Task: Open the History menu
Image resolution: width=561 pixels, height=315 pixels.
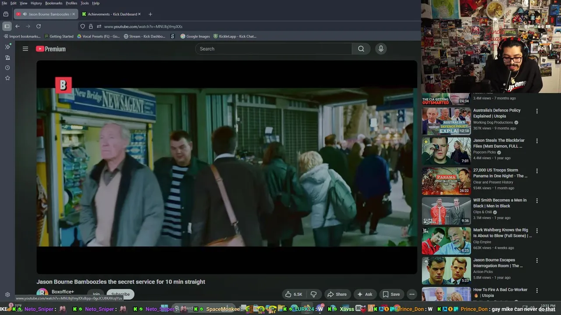Action: [x=36, y=3]
